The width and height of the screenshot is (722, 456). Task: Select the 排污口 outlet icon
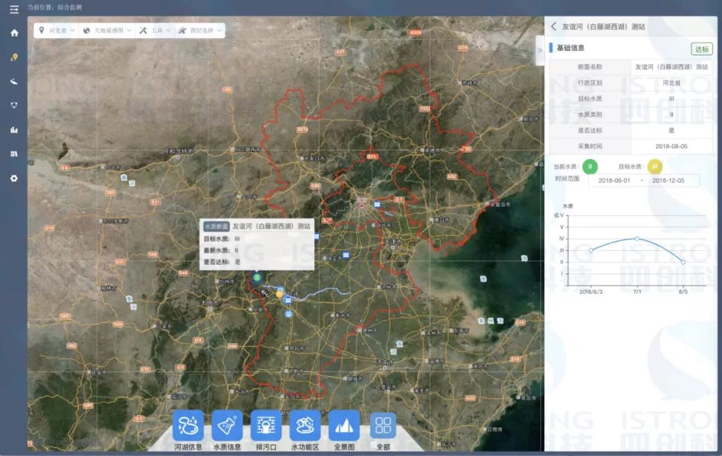[266, 425]
